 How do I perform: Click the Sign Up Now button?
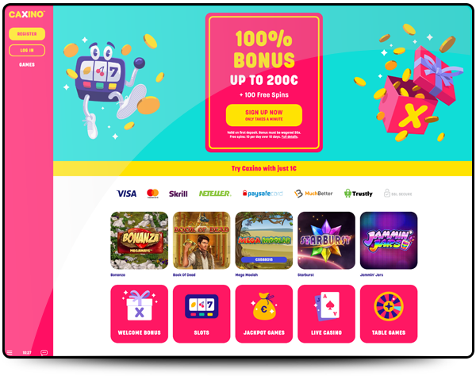point(264,115)
